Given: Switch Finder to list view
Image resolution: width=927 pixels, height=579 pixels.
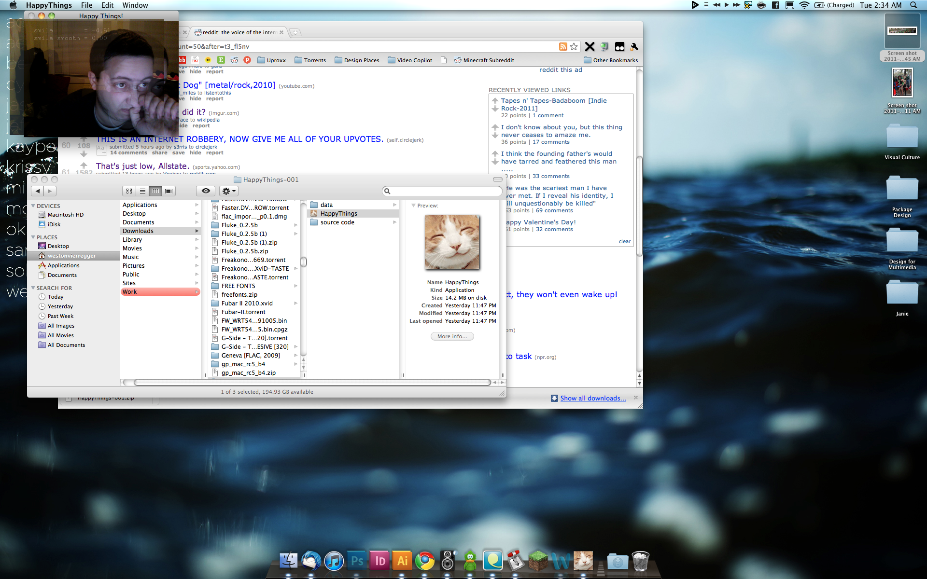Looking at the screenshot, I should [x=142, y=191].
